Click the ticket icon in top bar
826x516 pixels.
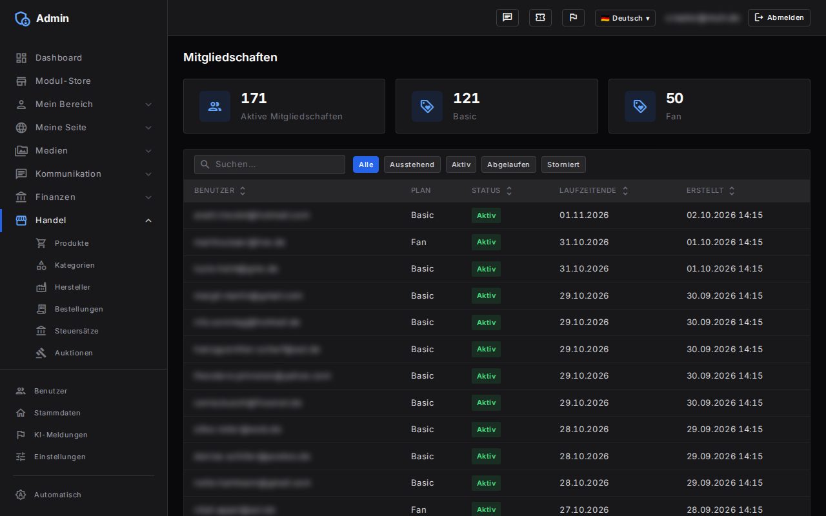click(540, 18)
